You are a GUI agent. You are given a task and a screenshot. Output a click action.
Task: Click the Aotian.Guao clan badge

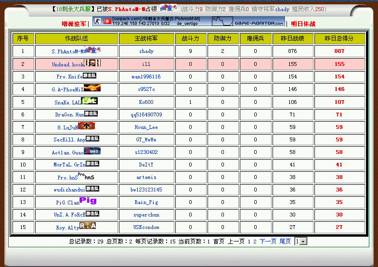click(x=92, y=151)
